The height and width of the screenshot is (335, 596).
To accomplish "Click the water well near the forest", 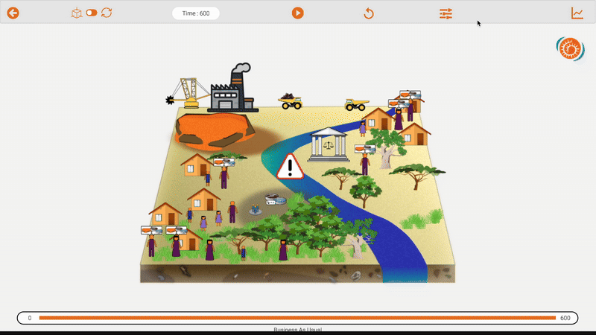I will pyautogui.click(x=275, y=200).
